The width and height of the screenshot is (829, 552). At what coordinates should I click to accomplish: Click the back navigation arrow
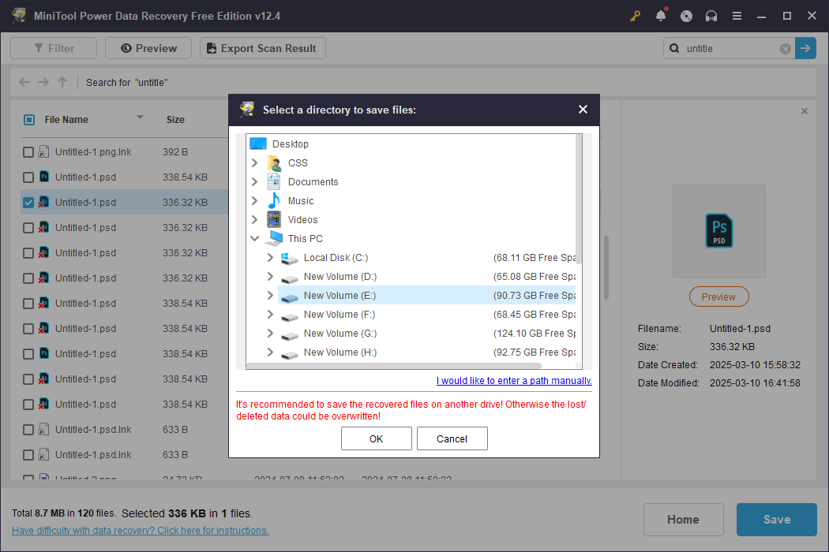pyautogui.click(x=24, y=82)
